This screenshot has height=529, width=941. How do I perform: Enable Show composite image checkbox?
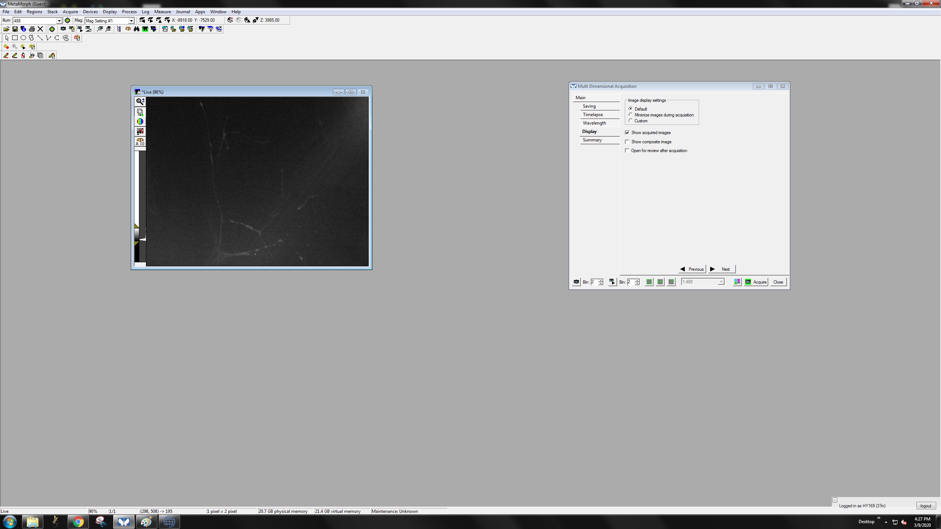[627, 142]
